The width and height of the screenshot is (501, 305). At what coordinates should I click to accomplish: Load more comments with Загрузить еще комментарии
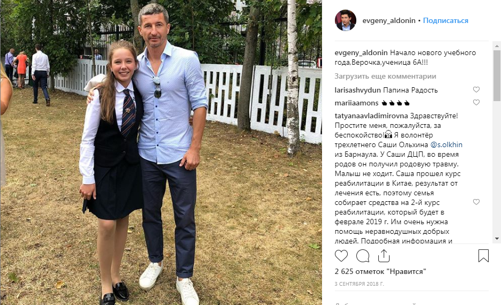(x=385, y=76)
